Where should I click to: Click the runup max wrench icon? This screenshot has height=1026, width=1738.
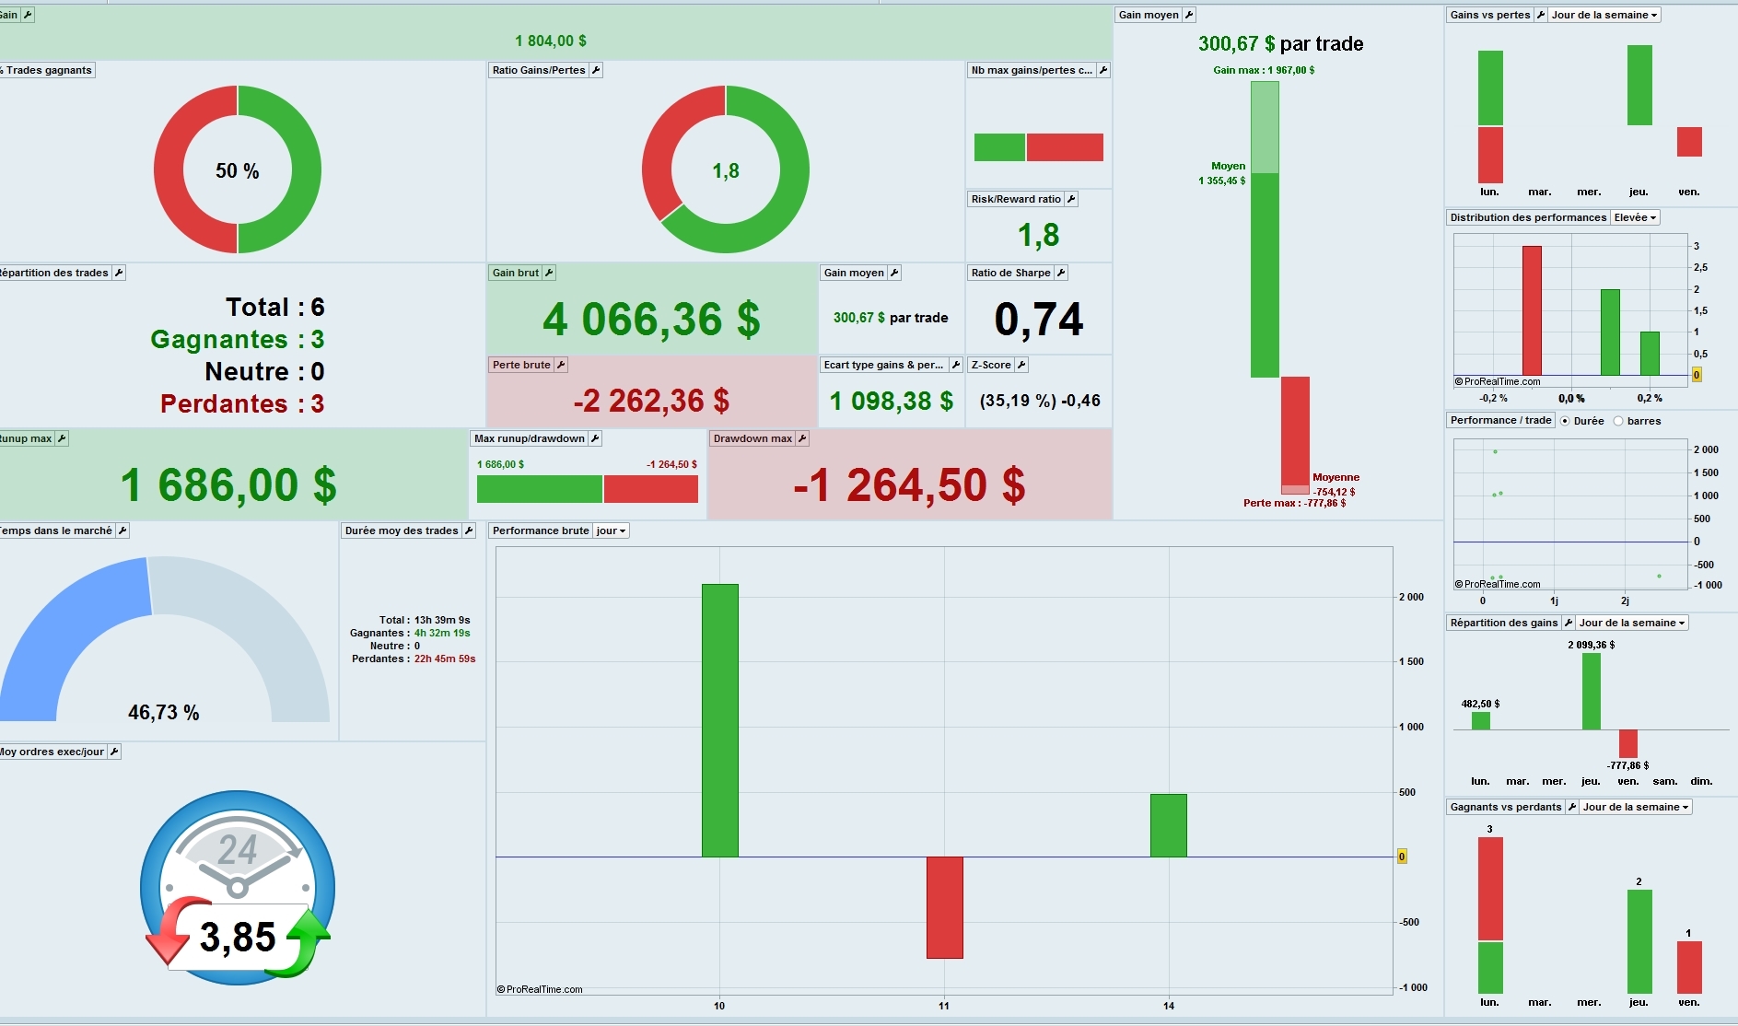(62, 438)
